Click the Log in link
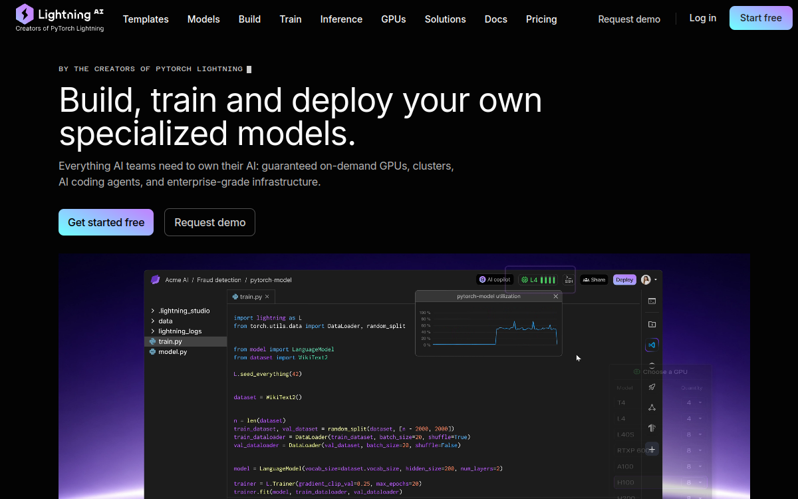This screenshot has width=798, height=499. (x=703, y=18)
